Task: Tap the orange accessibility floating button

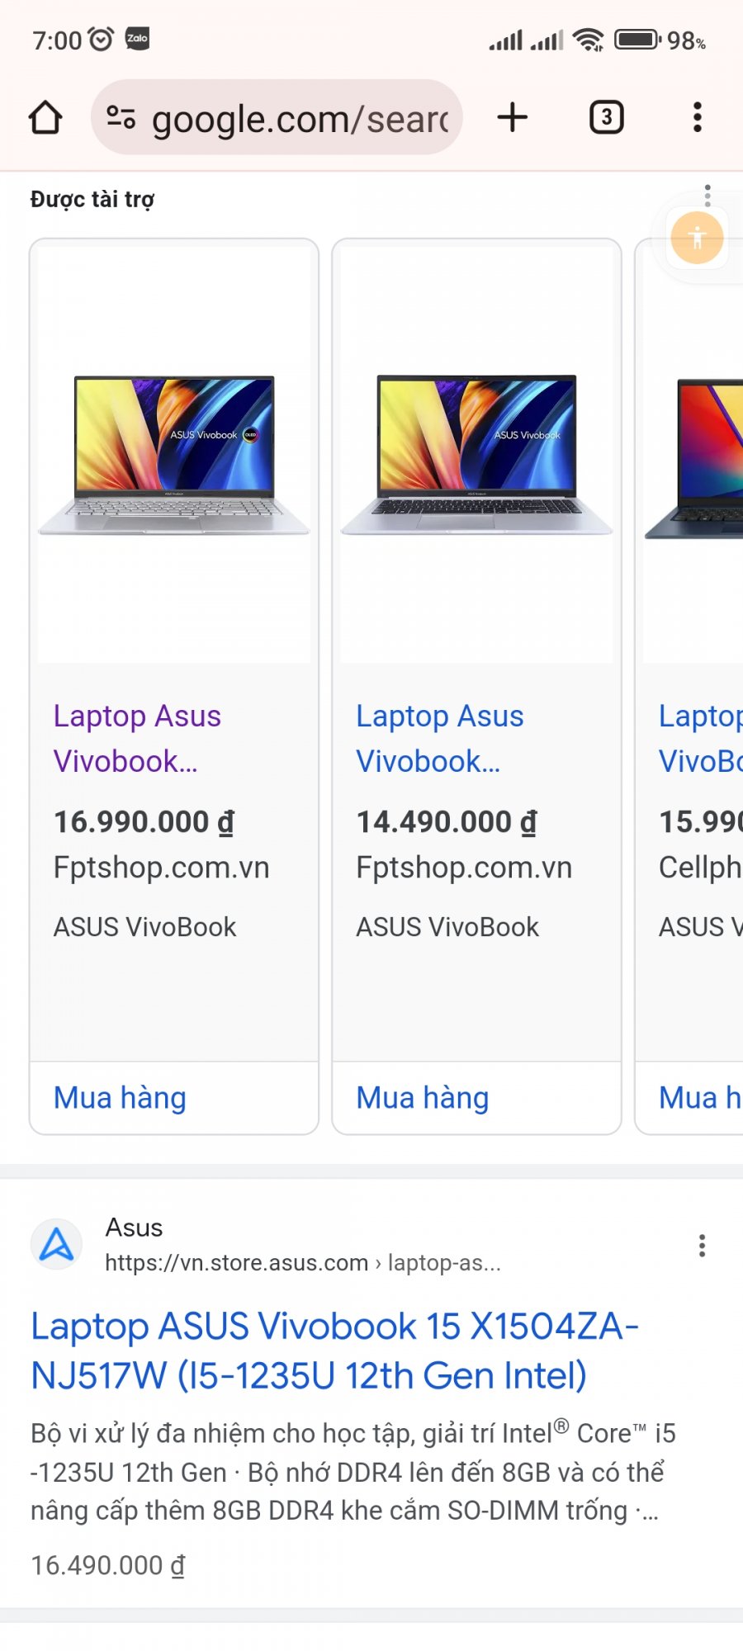Action: pyautogui.click(x=697, y=239)
